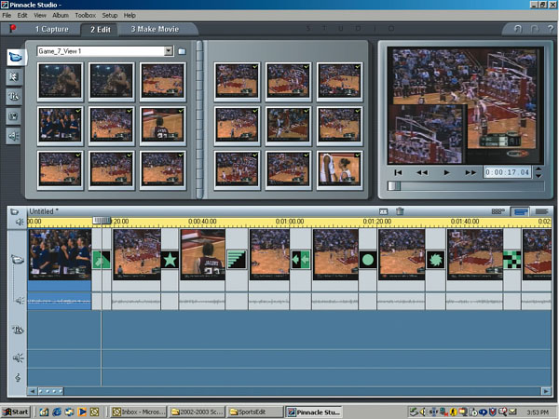559x419 pixels.
Task: Show the transitions album section
Action: pos(16,76)
